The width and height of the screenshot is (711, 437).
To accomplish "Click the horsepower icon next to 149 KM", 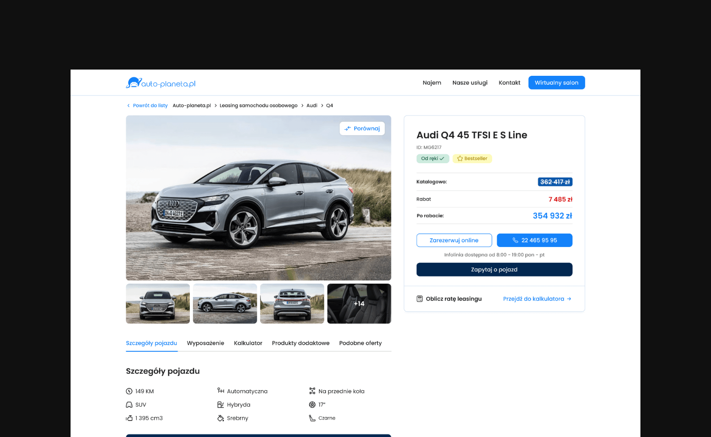I will pos(129,392).
